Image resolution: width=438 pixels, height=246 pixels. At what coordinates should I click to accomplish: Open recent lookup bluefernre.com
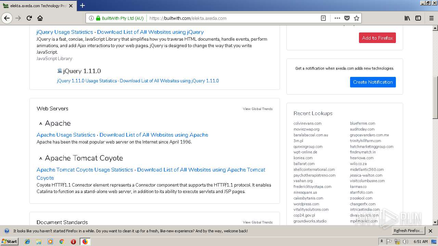[x=362, y=123]
